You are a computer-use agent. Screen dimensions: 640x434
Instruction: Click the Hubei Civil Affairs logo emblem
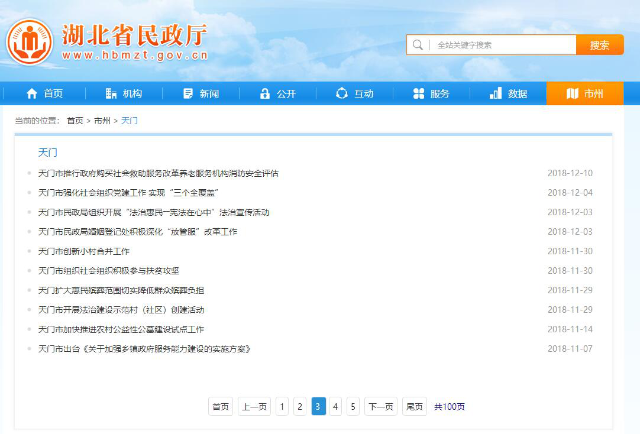point(29,42)
